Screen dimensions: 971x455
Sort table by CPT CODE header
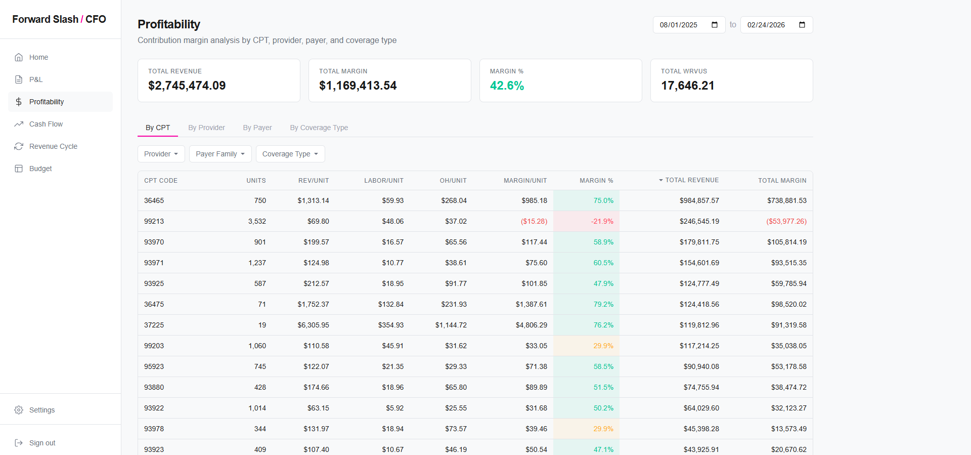(x=161, y=181)
